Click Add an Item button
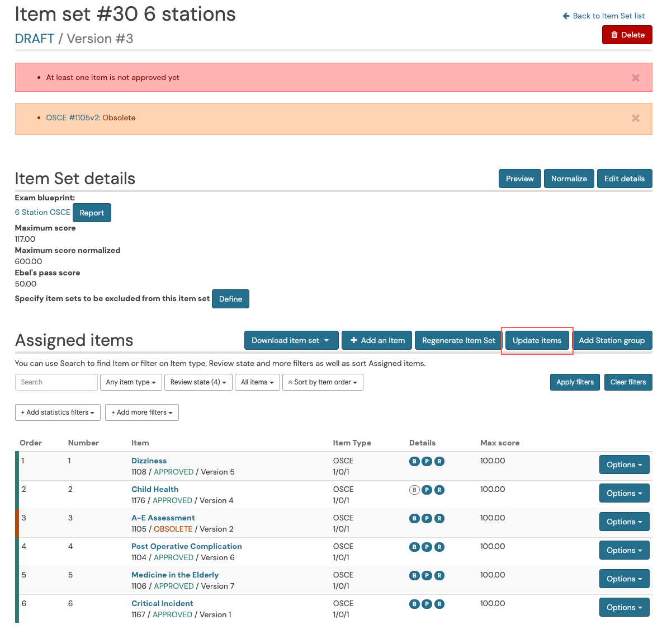 point(377,340)
